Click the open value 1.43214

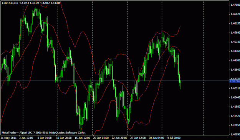click(24, 3)
